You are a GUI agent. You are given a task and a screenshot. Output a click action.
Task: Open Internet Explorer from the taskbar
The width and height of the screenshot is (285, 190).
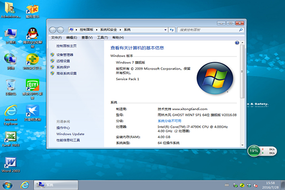pyautogui.click(x=25, y=185)
